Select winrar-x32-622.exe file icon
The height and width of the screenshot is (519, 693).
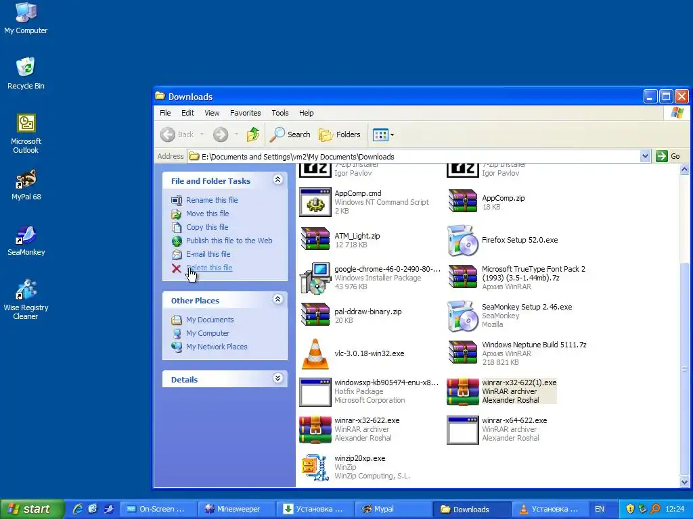coord(315,429)
